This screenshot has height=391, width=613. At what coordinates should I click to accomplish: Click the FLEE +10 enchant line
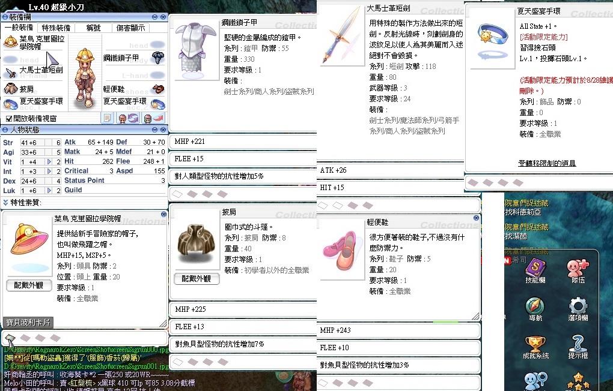pos(399,348)
